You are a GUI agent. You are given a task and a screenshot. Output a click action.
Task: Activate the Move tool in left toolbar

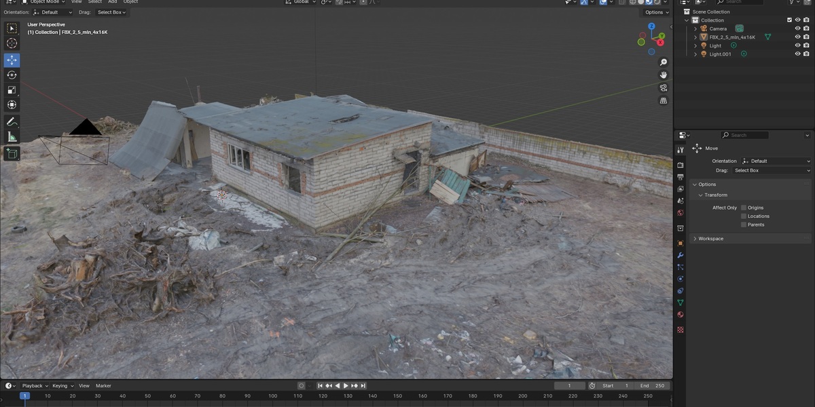coord(12,60)
